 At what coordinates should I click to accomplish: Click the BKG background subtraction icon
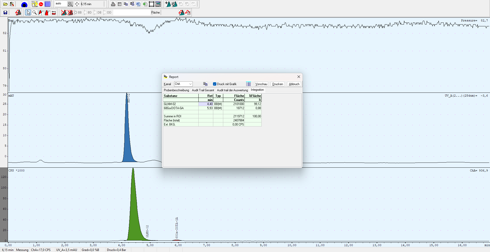click(x=54, y=12)
